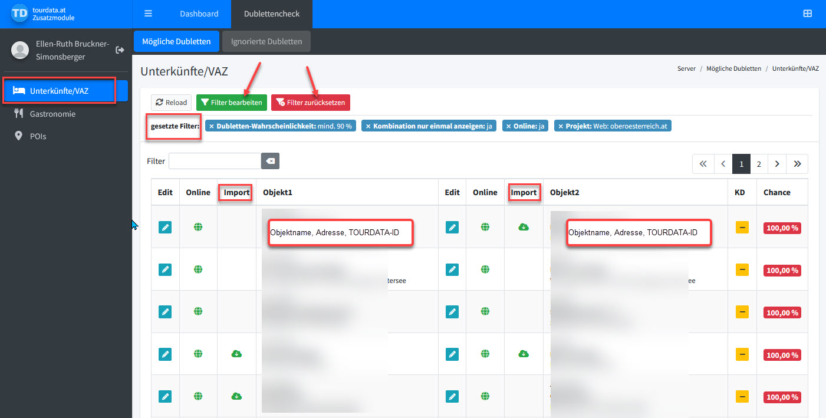Viewport: 826px width, 418px height.
Task: Remove the 'Kombination nur einmal anzeigen' filter chip
Action: [x=368, y=126]
